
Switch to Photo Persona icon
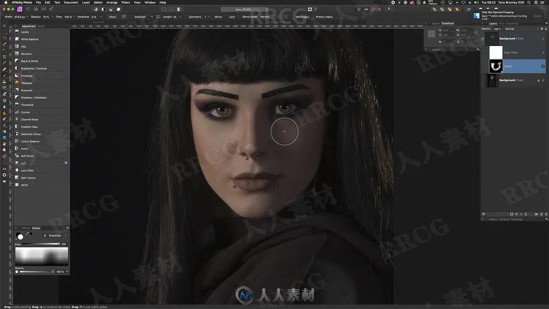[x=19, y=9]
